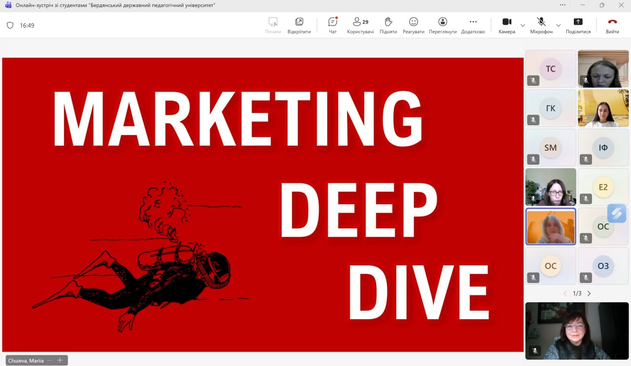Open title bar three-dots menu
Screen dimensions: 631x366
[x=562, y=5]
